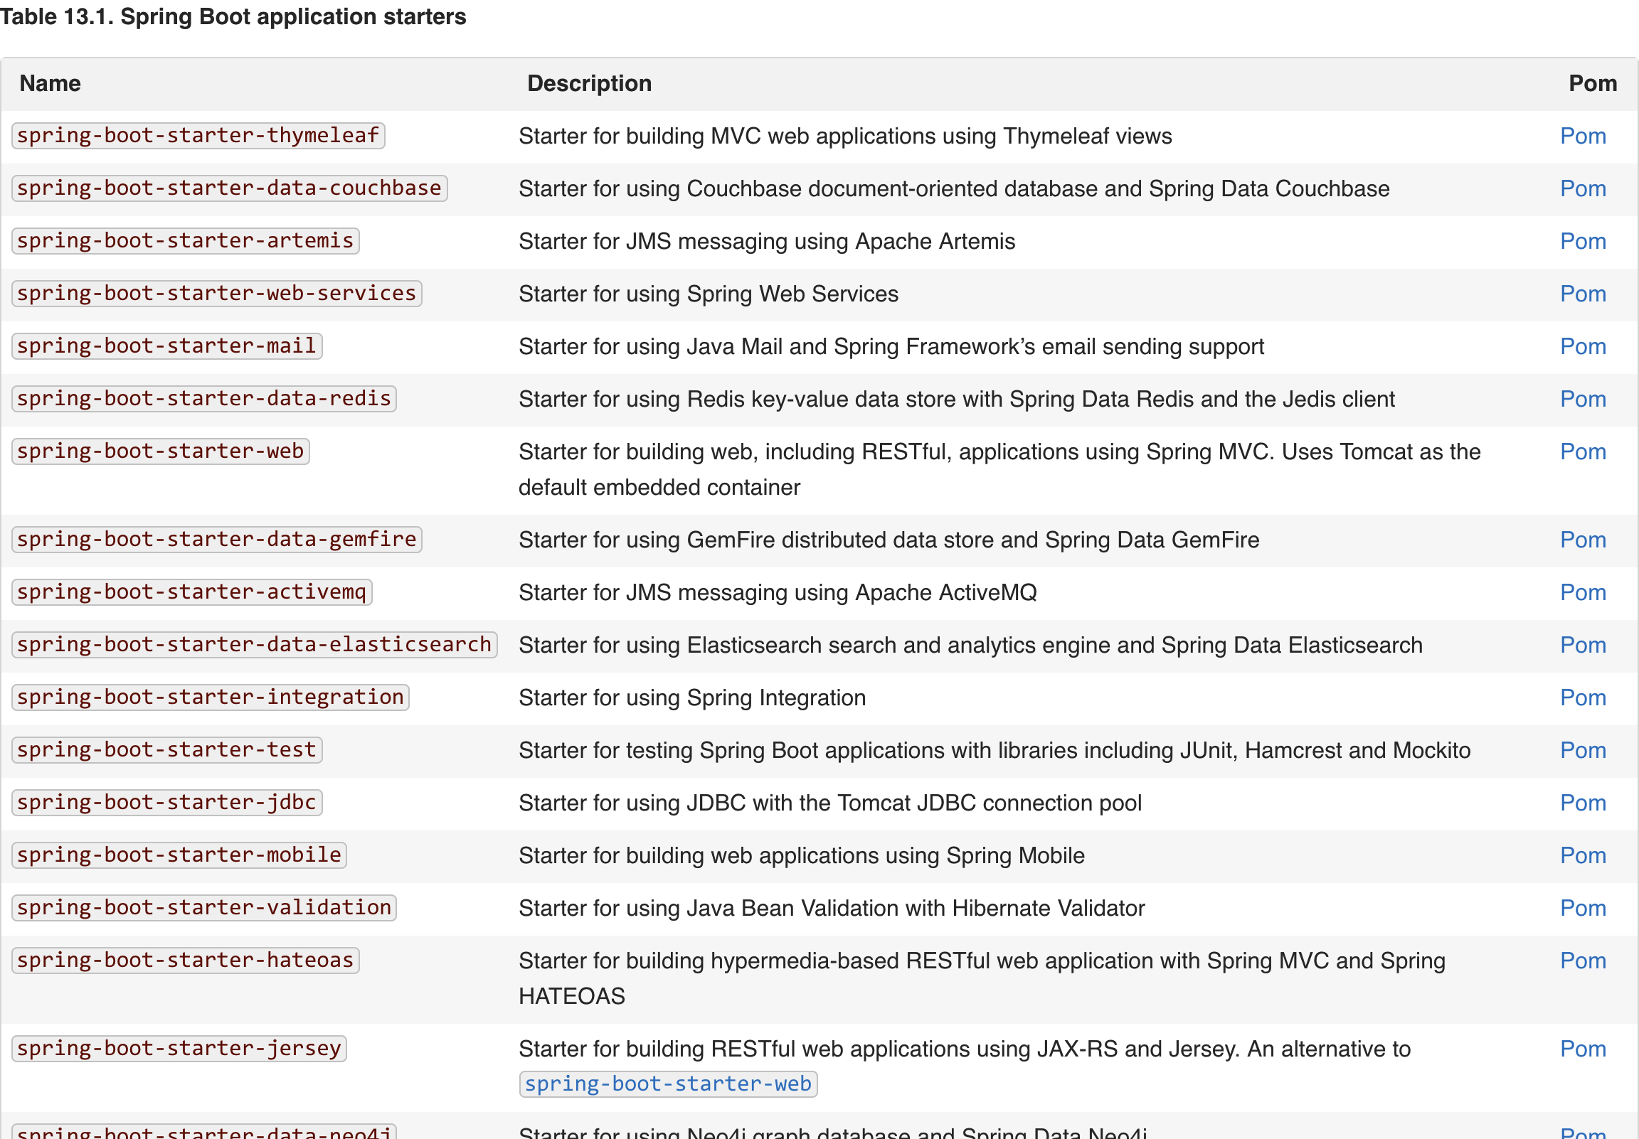Viewport: 1639px width, 1139px height.
Task: Click Pom link for jersey starter
Action: click(x=1582, y=1049)
